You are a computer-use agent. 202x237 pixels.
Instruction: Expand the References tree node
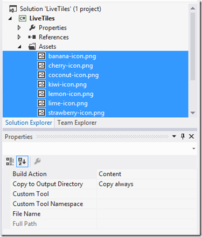click(19, 37)
